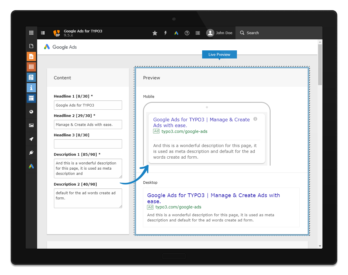Click the mobile preview typo3.com/google-ads URL
Viewport: 348px width, 275px height.
184,131
